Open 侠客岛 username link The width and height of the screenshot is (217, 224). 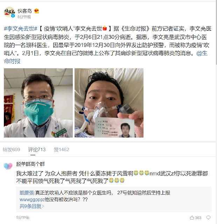point(25,11)
